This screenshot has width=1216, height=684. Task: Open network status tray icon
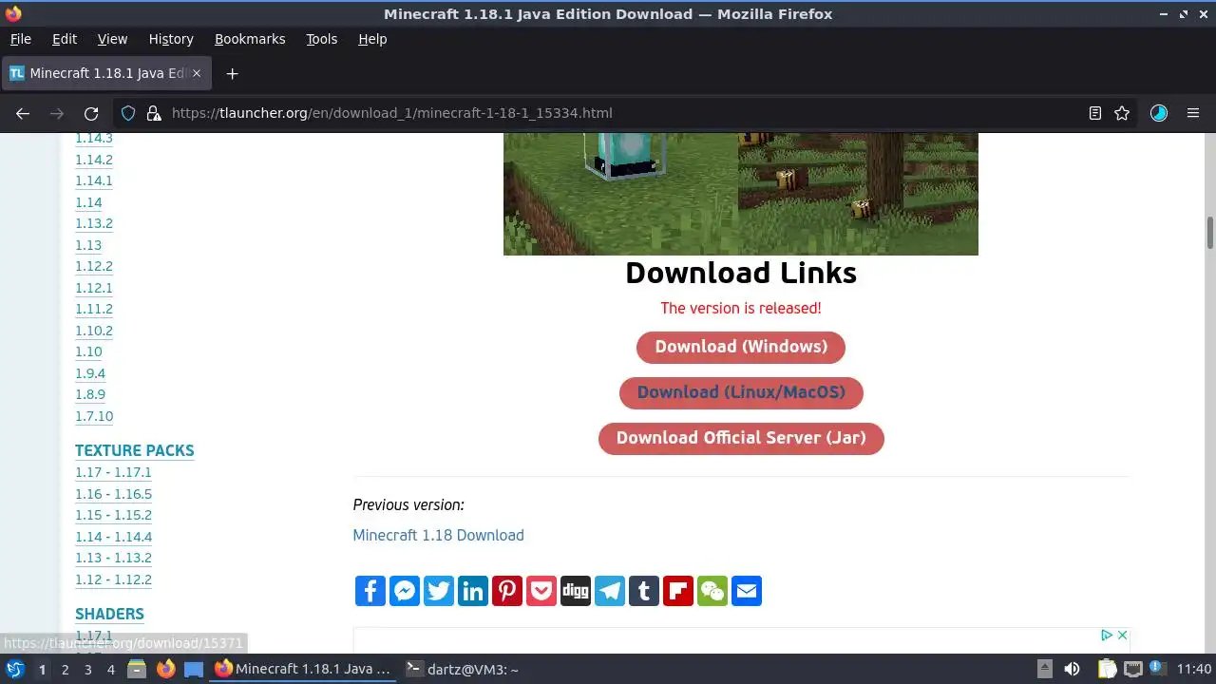[1133, 669]
